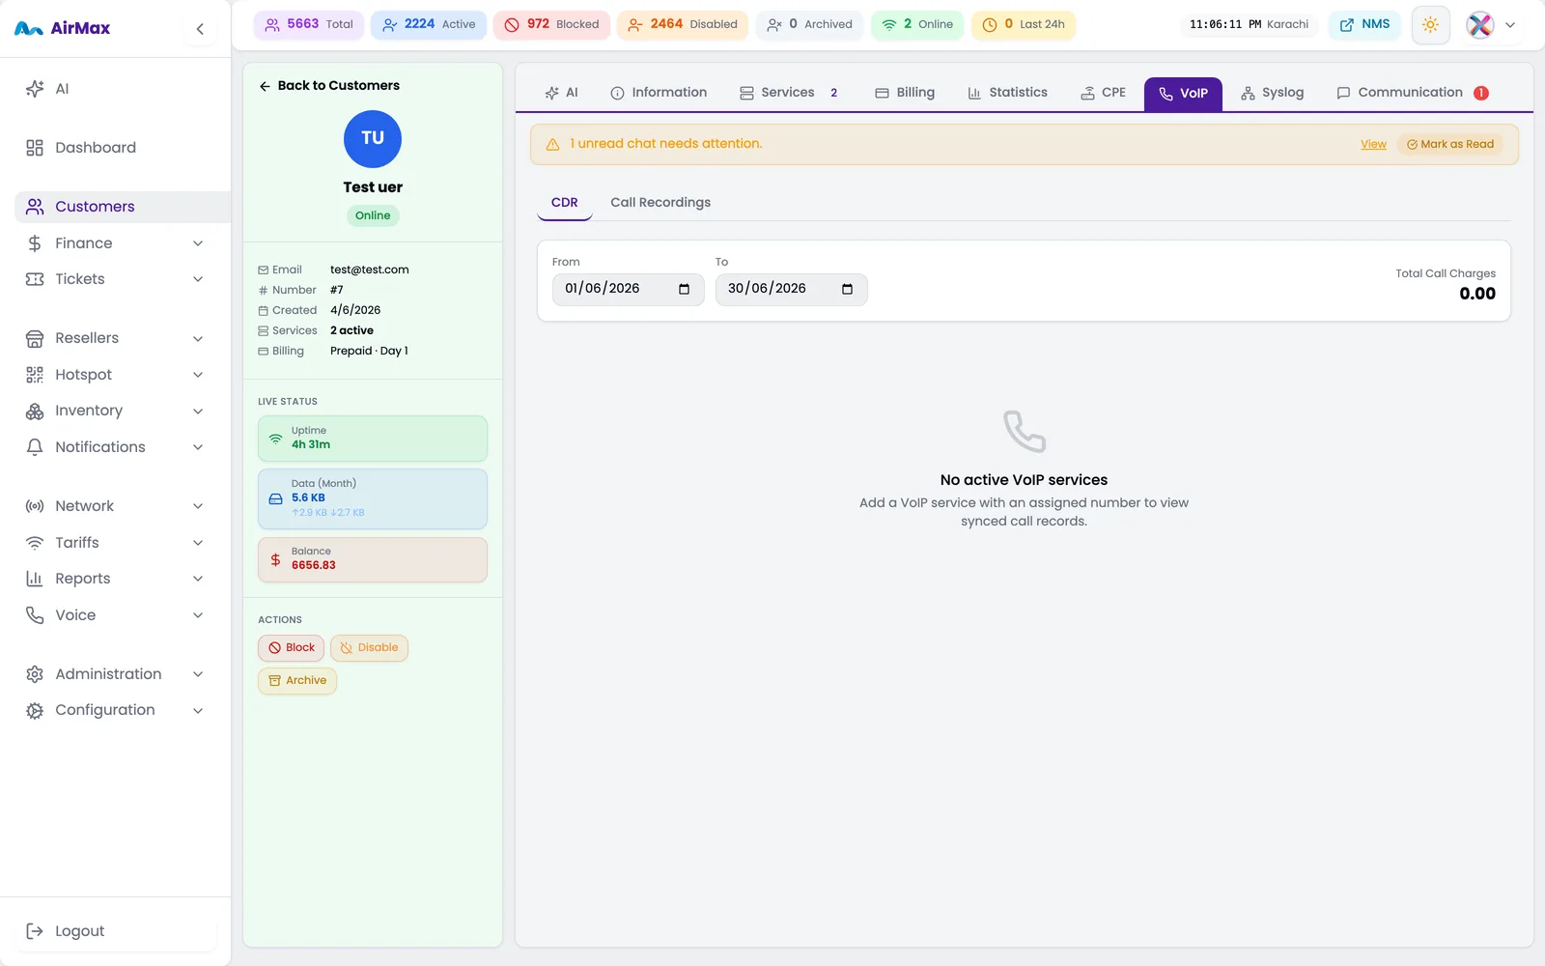This screenshot has height=966, width=1545.
Task: Mark the unread chat as read
Action: (x=1450, y=145)
